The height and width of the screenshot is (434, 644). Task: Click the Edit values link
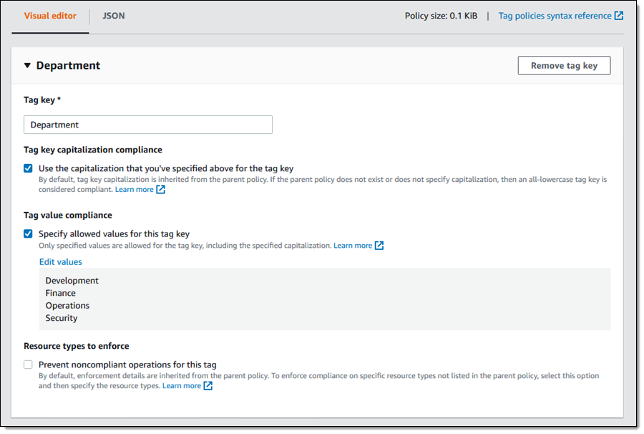[x=61, y=262]
